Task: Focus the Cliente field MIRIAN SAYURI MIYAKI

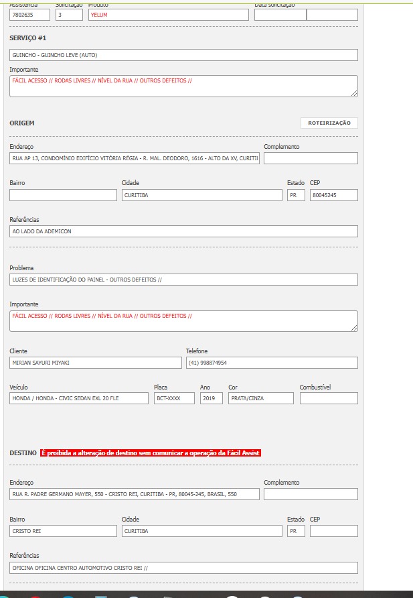Action: tap(96, 363)
